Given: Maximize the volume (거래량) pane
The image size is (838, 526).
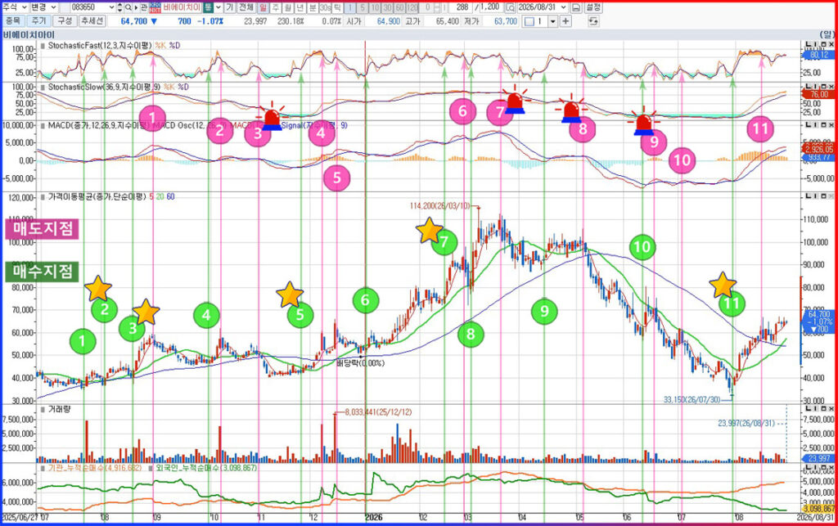Looking at the screenshot, I should [823, 408].
